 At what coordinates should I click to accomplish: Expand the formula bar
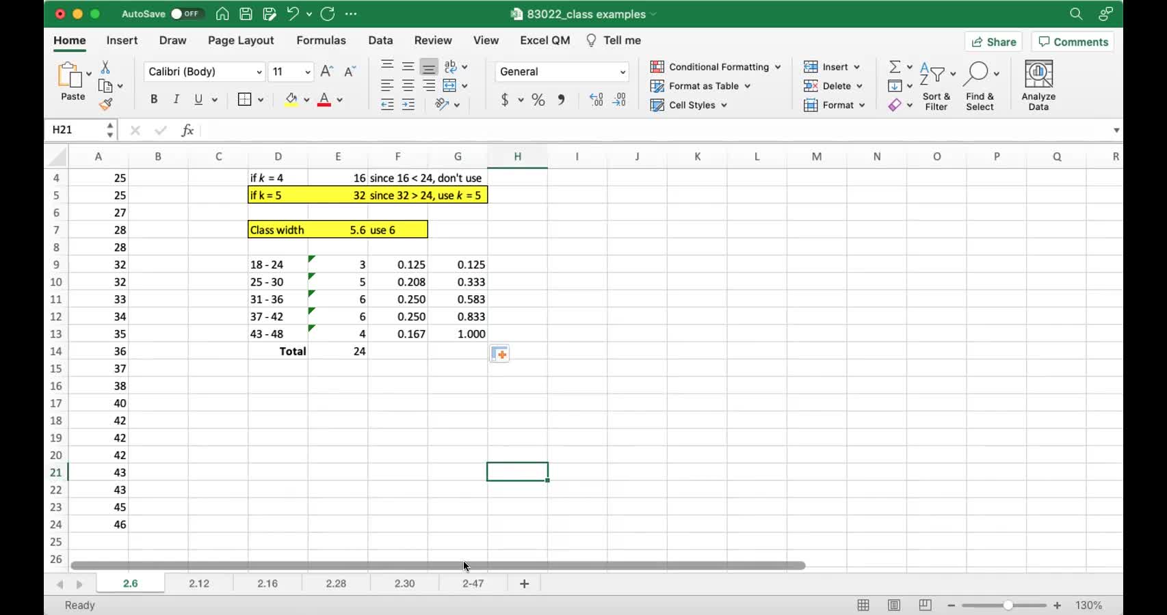click(x=1116, y=130)
